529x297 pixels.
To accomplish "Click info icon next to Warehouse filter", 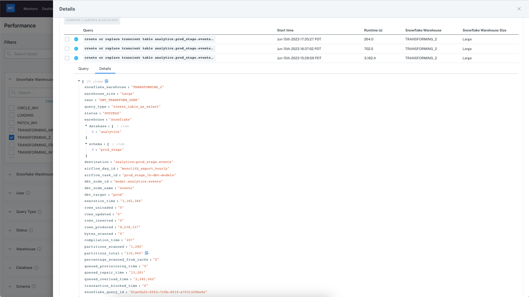I will [39, 249].
